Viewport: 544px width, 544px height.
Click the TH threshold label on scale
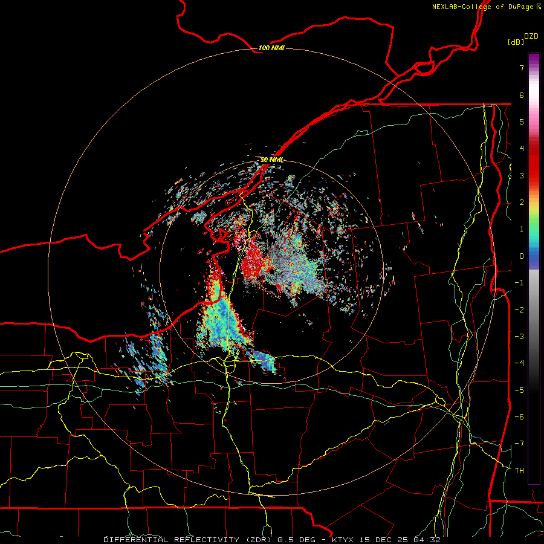pos(519,471)
